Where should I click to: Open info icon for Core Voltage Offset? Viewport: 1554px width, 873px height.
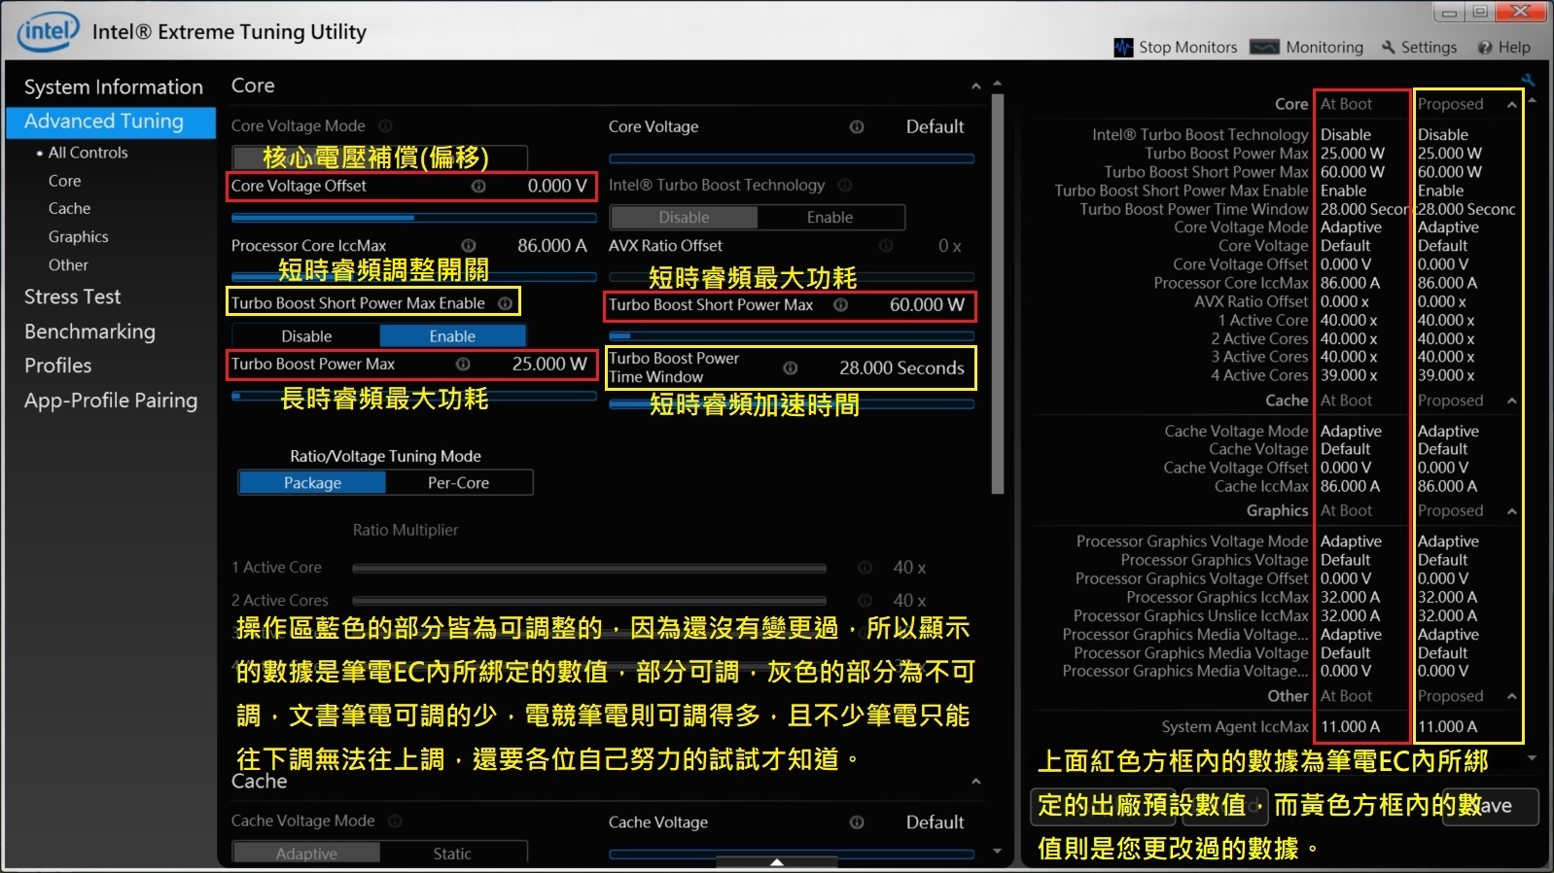478,186
